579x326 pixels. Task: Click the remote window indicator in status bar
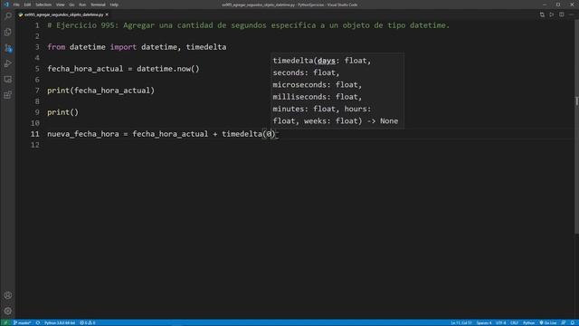click(5, 322)
